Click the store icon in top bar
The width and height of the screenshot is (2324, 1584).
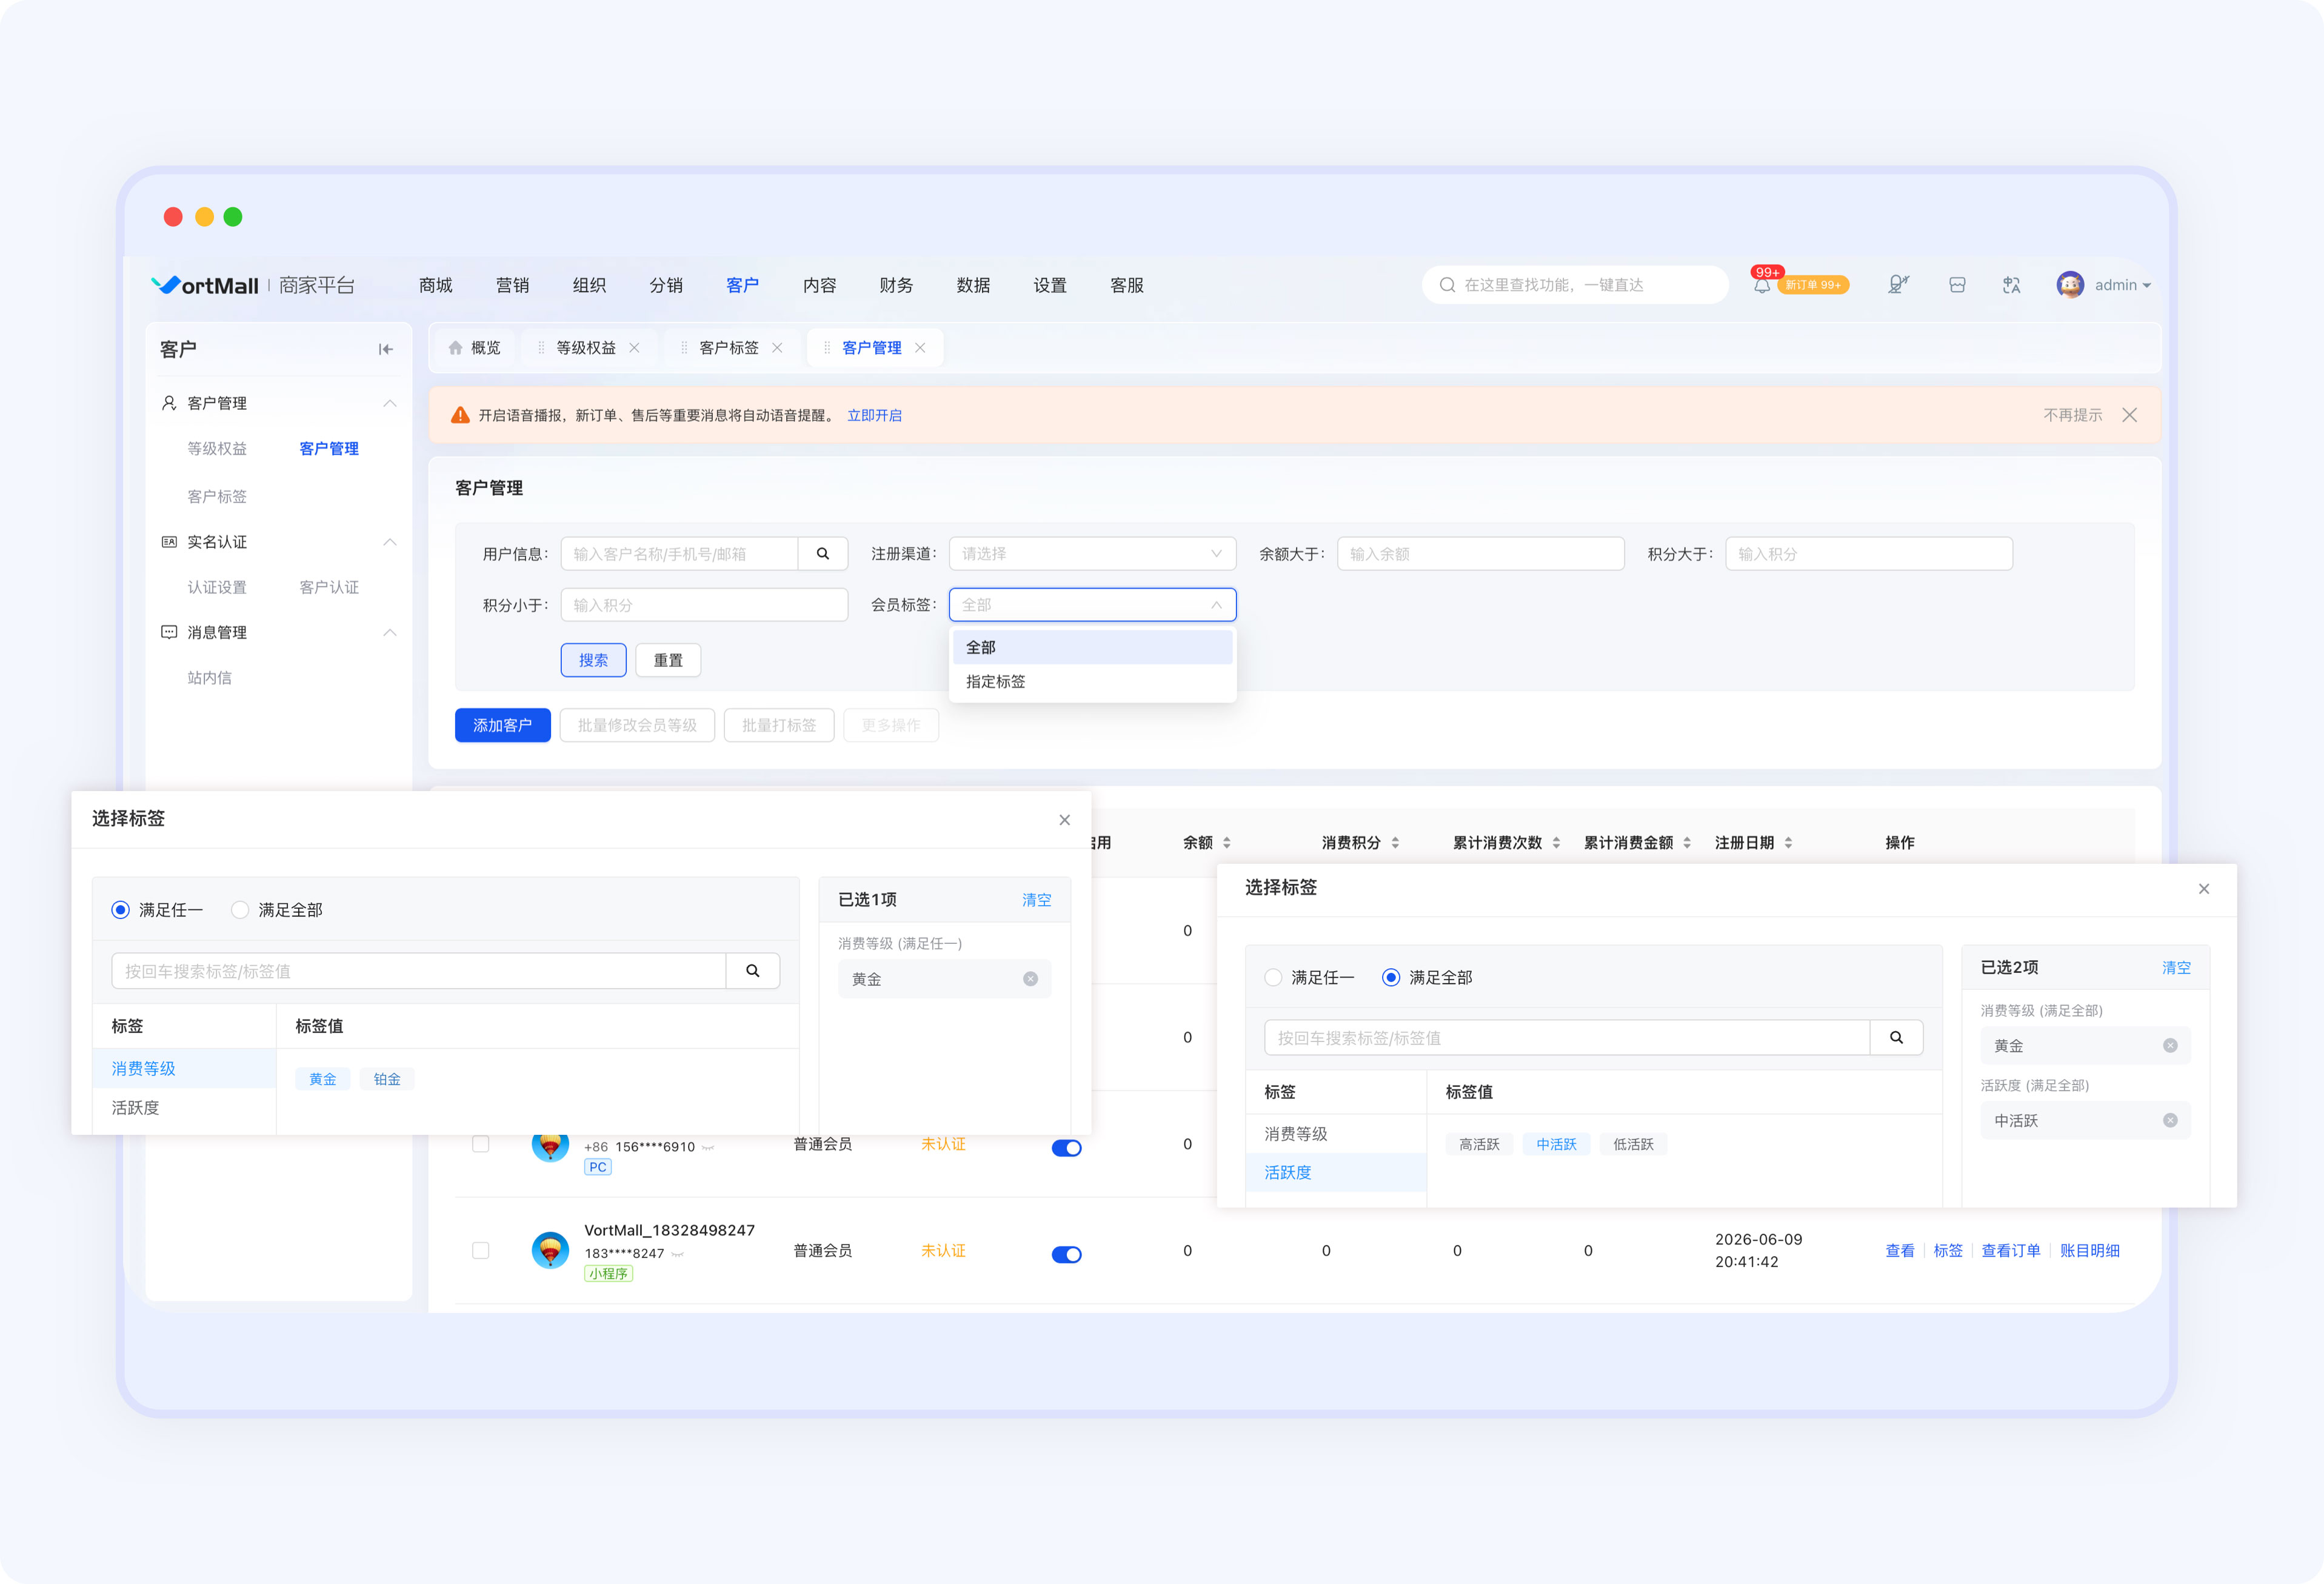[1957, 285]
